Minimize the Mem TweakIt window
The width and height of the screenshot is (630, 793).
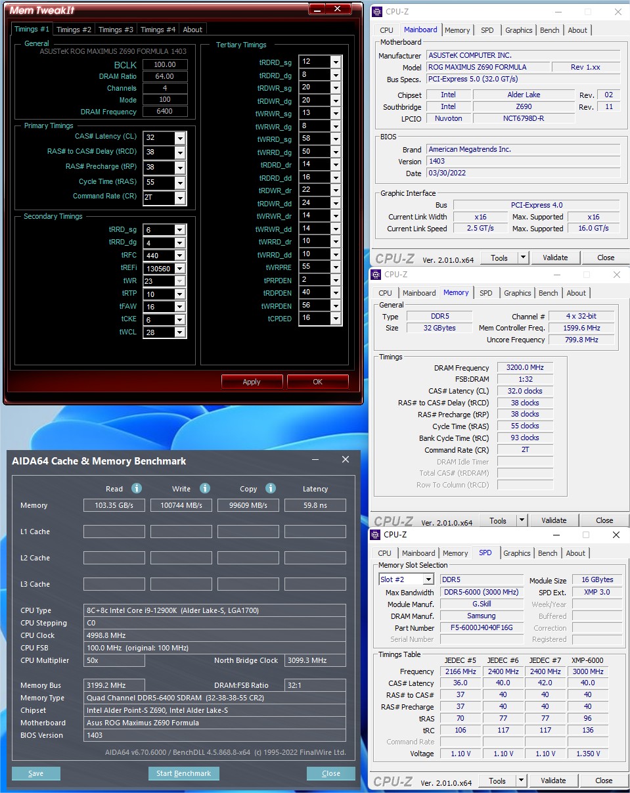click(x=318, y=9)
